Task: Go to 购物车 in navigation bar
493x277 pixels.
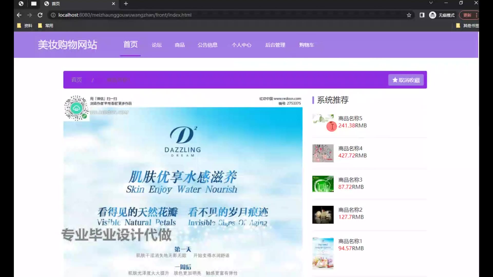Action: (306, 45)
